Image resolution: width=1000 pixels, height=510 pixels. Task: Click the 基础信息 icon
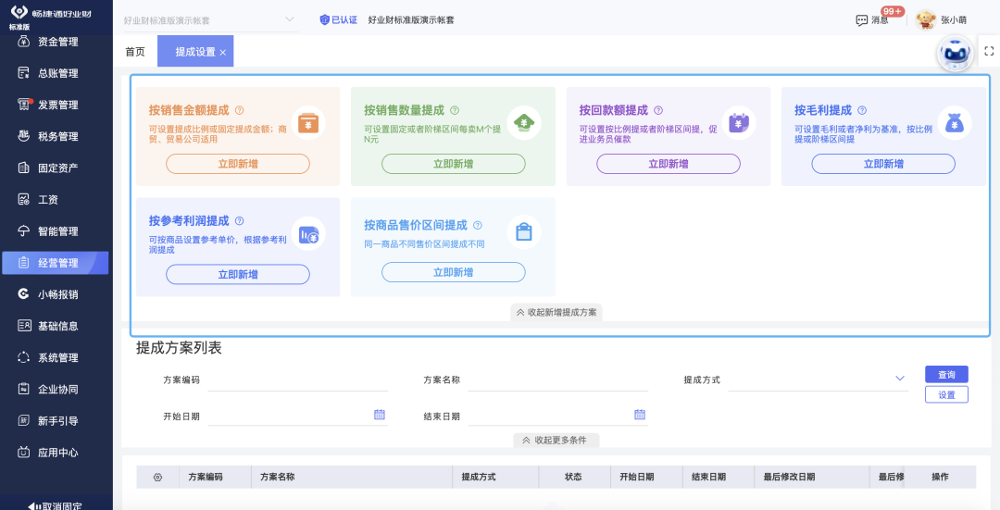pos(23,326)
